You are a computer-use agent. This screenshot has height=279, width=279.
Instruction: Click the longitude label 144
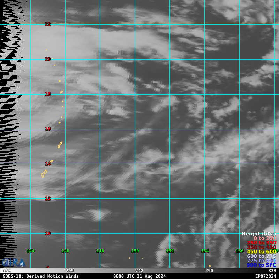pos(30,251)
